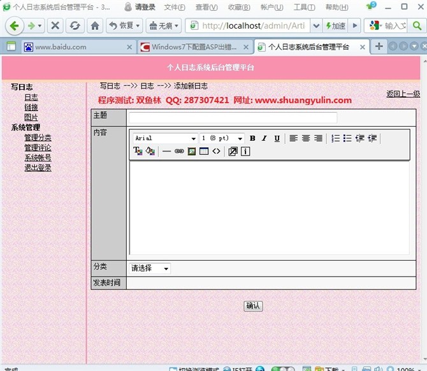
Task: Open the 管理评论 link
Action: point(38,148)
